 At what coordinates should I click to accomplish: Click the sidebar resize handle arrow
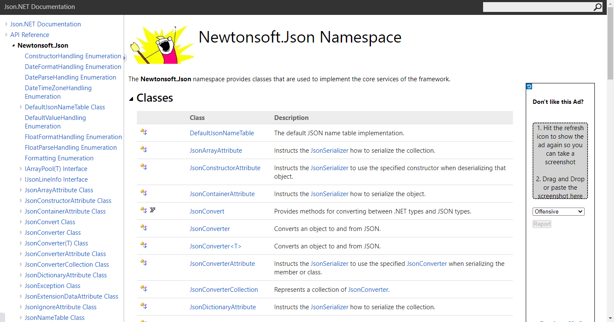pos(125,57)
